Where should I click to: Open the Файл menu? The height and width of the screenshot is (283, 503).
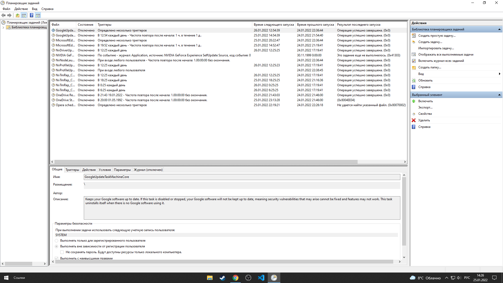pos(7,9)
